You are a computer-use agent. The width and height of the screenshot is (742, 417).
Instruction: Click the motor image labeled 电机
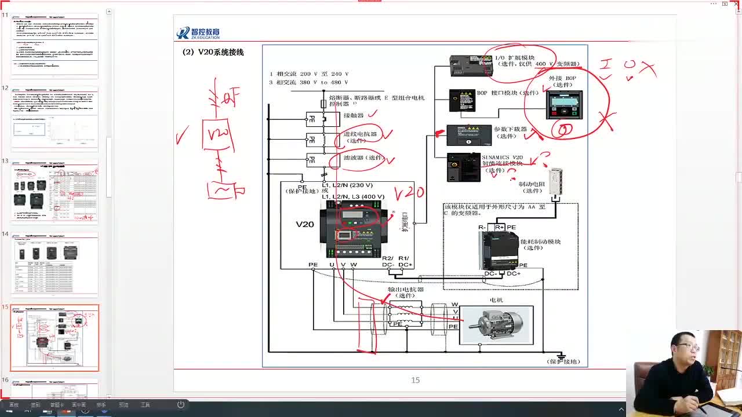pyautogui.click(x=496, y=324)
